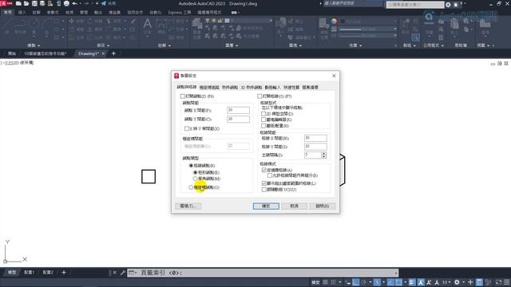Click the 格線 Y 間距 input field
Viewport: 511px width, 287px height.
[315, 147]
